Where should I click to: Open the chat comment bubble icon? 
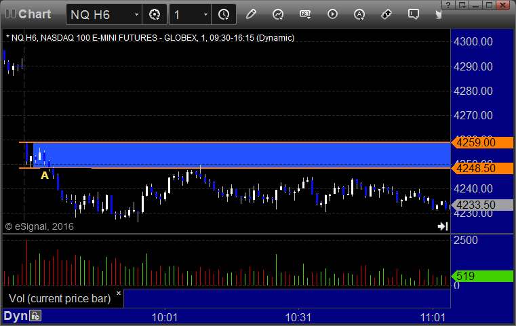point(414,14)
